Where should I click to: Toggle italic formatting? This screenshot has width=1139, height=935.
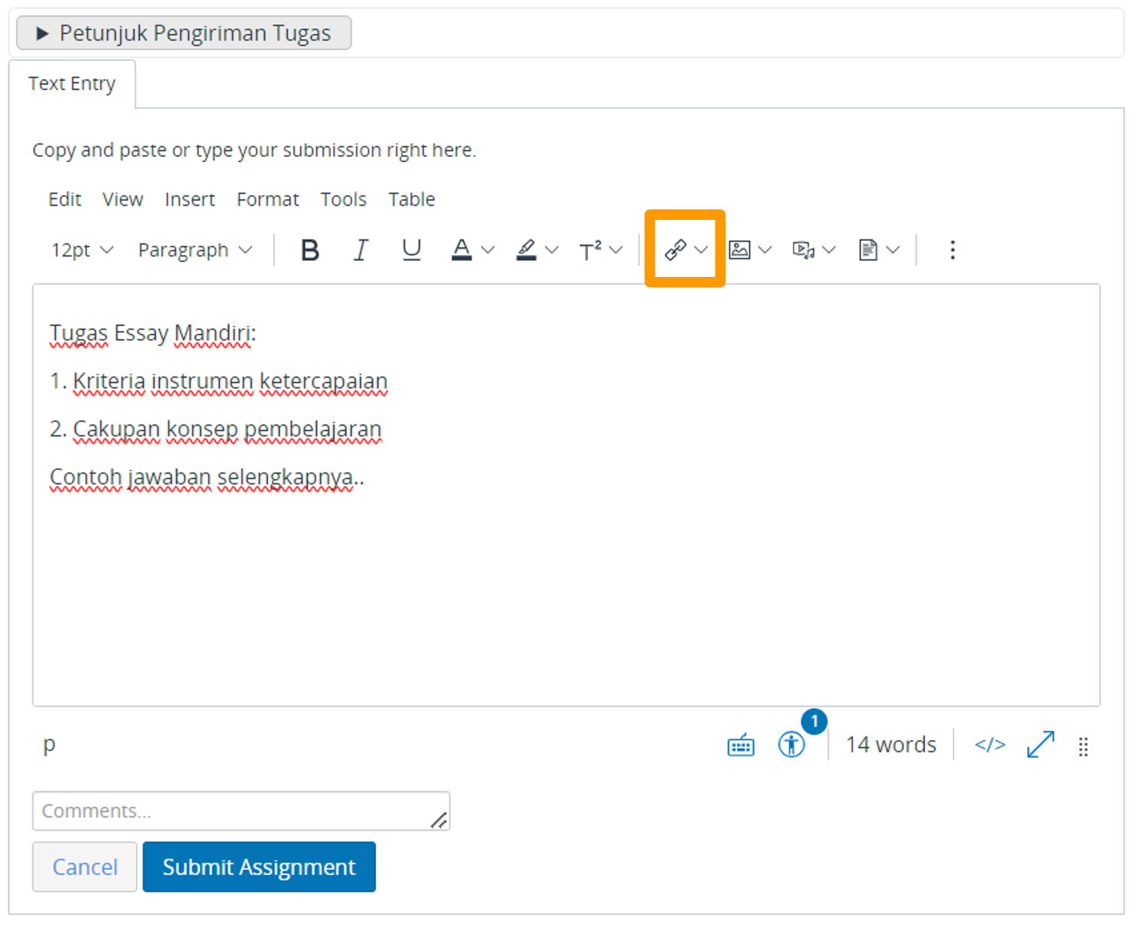pos(360,250)
